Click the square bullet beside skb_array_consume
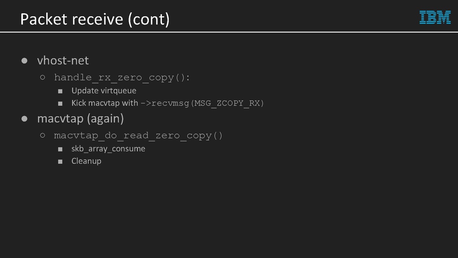The height and width of the screenshot is (258, 458). pos(60,149)
